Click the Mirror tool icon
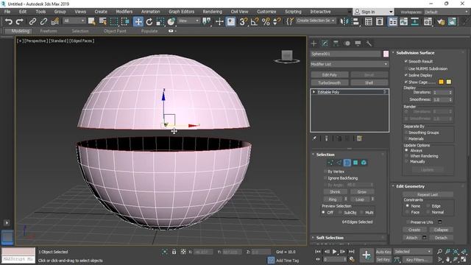 pos(344,21)
